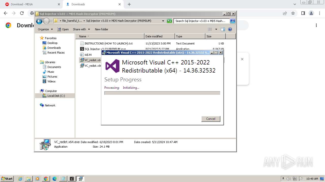Image resolution: width=325 pixels, height=182 pixels.
Task: Go back in Explorer using Back arrow
Action: point(39,21)
